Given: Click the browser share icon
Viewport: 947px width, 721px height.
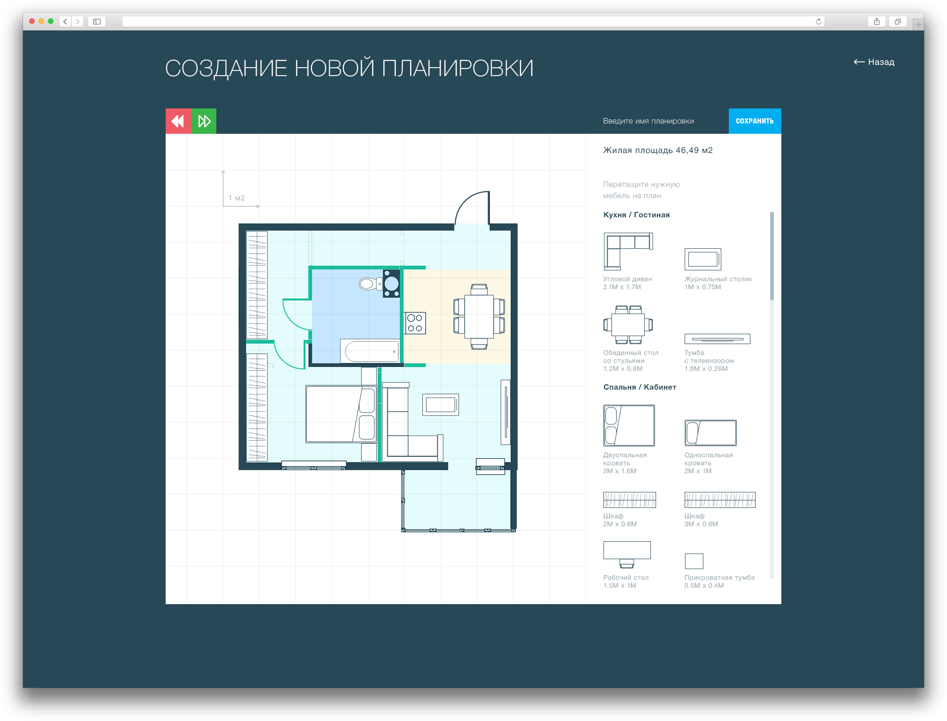Looking at the screenshot, I should tap(877, 22).
